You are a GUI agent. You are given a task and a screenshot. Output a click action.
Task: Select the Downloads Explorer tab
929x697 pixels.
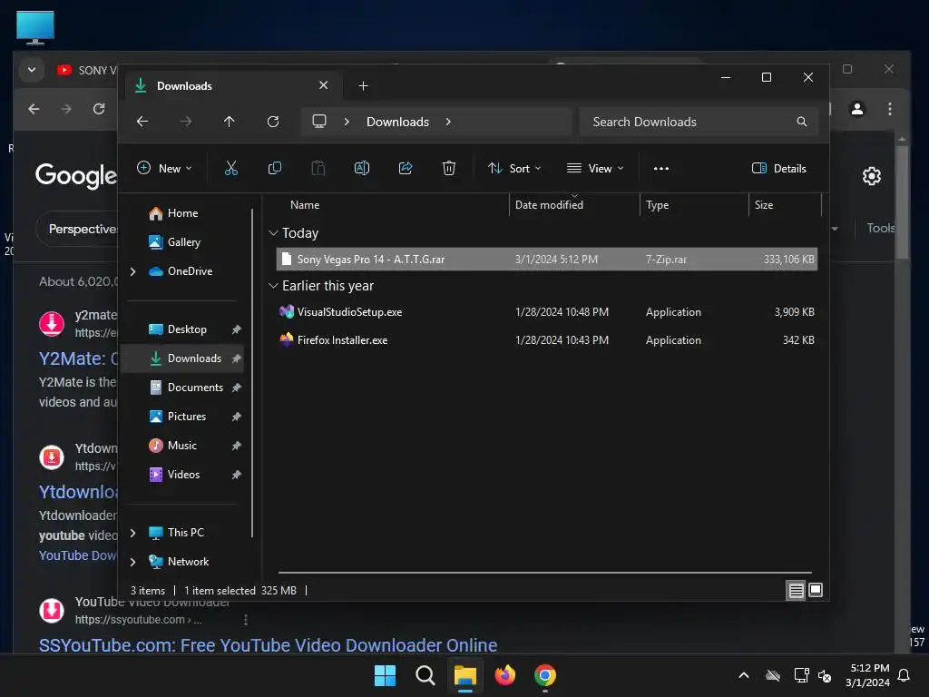pyautogui.click(x=234, y=86)
